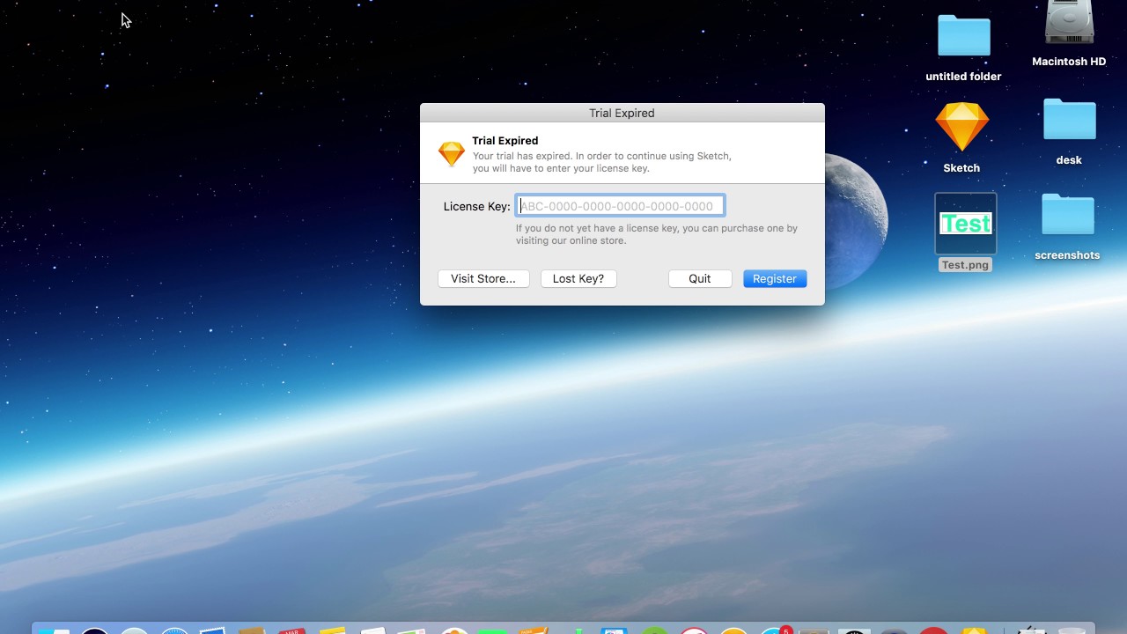Viewport: 1127px width, 634px height.
Task: Open the desk folder on the desktop
Action: (1069, 122)
